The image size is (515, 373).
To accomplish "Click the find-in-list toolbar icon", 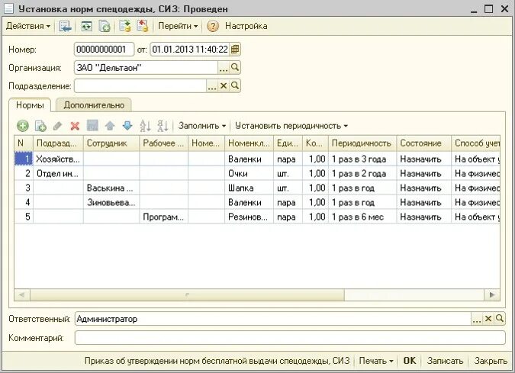I will pos(66,26).
